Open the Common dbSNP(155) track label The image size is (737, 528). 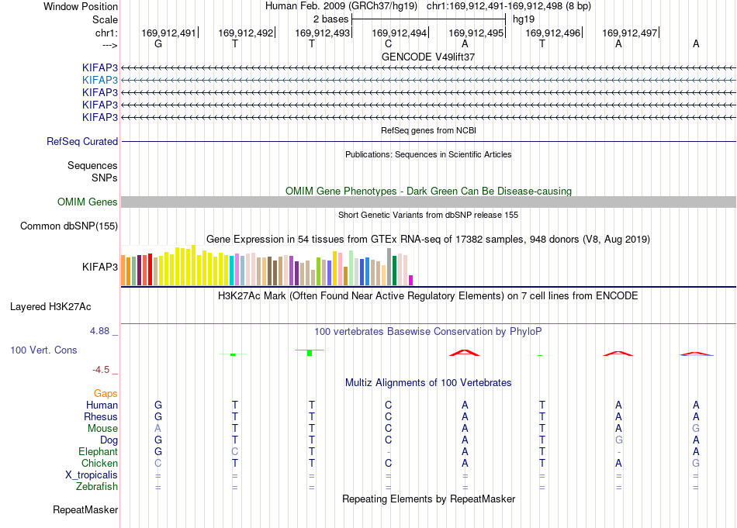point(69,226)
